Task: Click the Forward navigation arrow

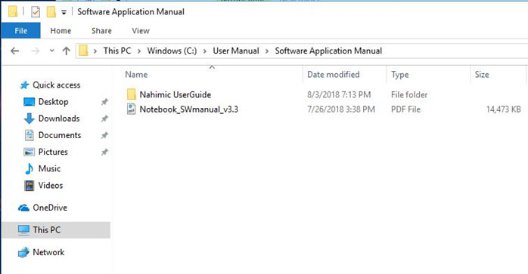Action: pos(35,51)
